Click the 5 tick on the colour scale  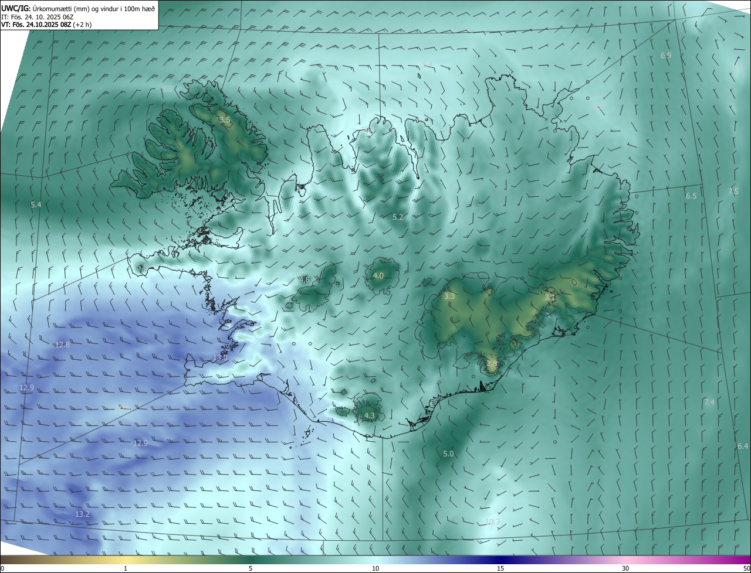click(x=251, y=568)
